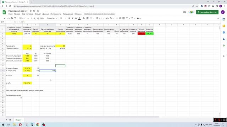
Task: Open the Maps side panel icon
Action: point(224,46)
